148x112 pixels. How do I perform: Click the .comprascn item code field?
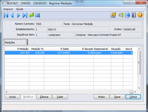pos(61,35)
